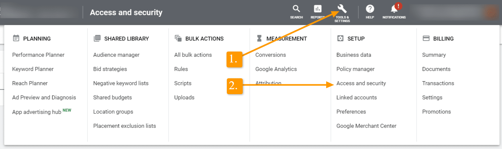The height and width of the screenshot is (149, 502).
Task: Select Scripts under Bulk Actions
Action: [x=183, y=83]
